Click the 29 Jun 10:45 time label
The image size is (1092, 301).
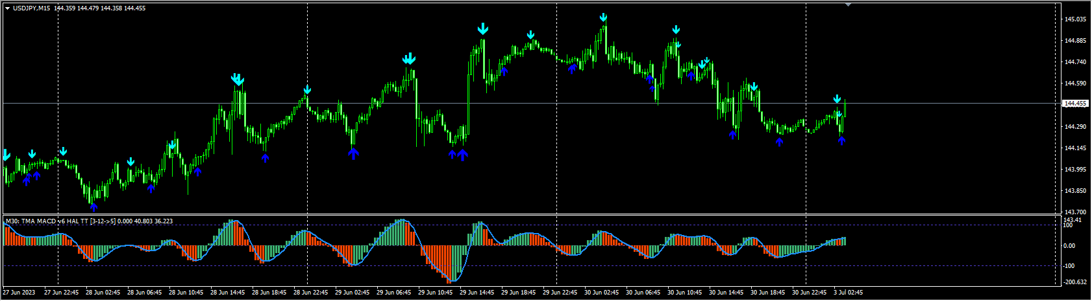(x=436, y=293)
